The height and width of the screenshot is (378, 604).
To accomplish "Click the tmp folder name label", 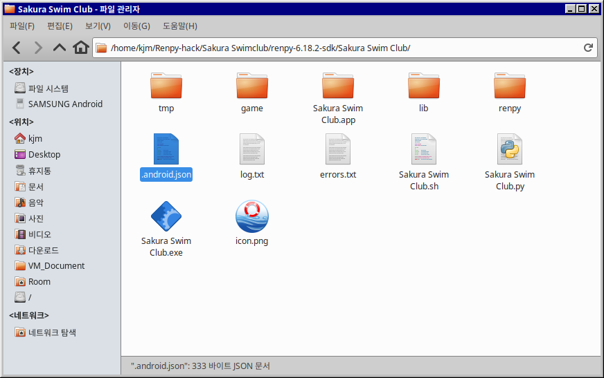I will pos(166,108).
